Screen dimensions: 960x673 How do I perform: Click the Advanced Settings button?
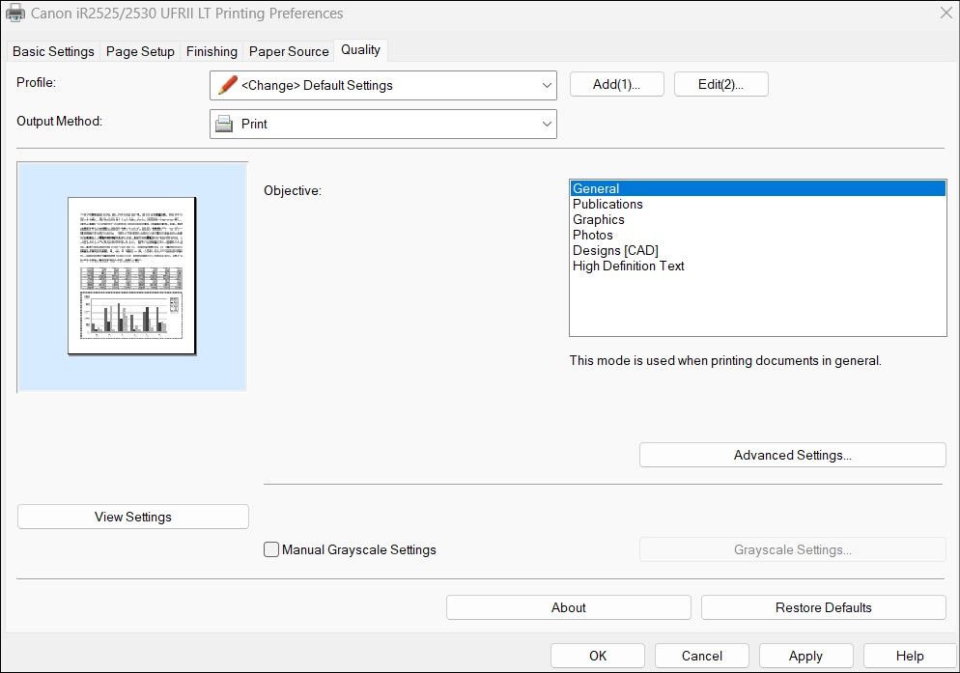tap(792, 454)
